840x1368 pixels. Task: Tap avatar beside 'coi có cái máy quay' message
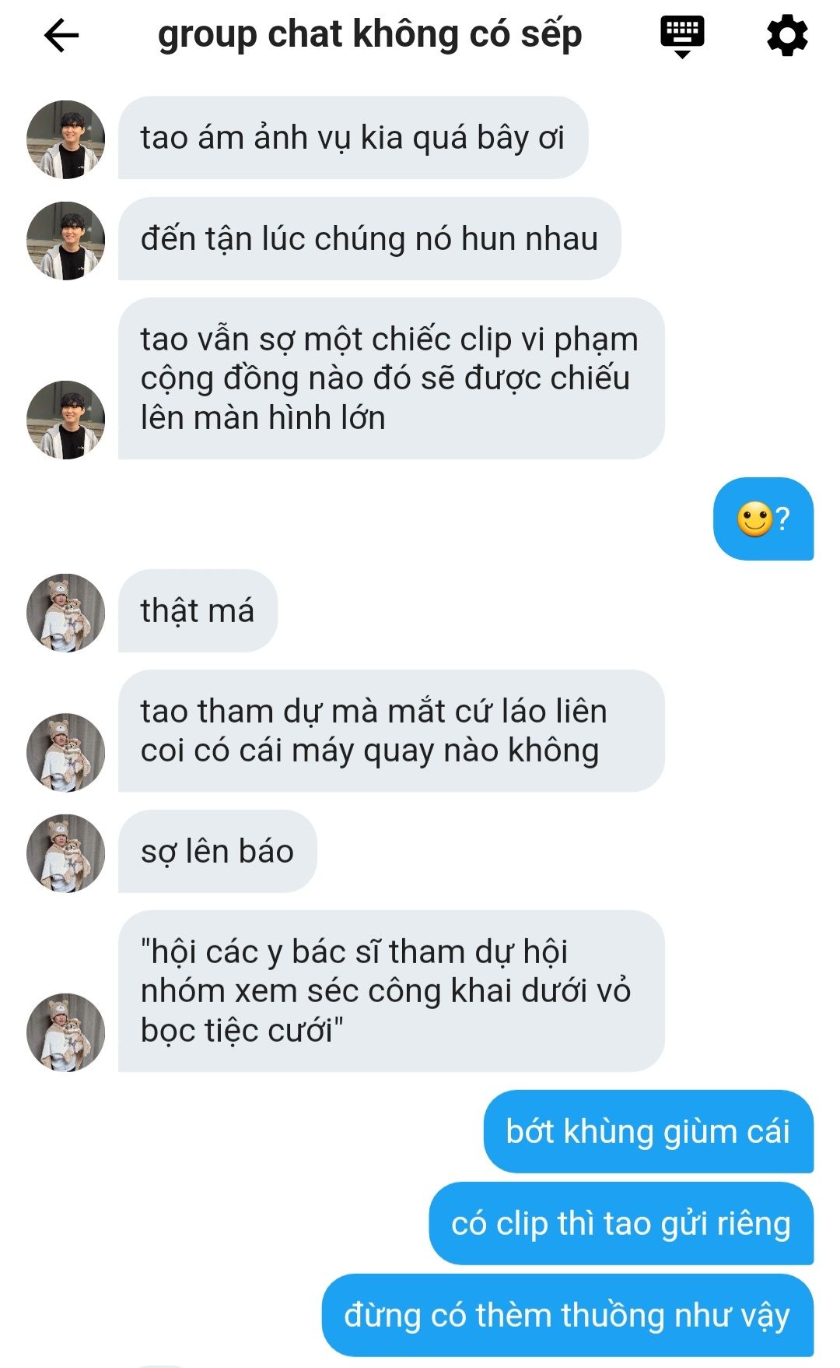pos(66,752)
